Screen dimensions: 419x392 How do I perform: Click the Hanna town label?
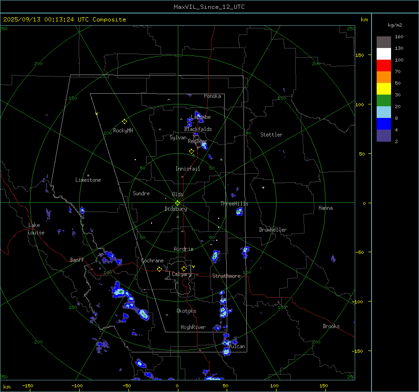coord(325,208)
